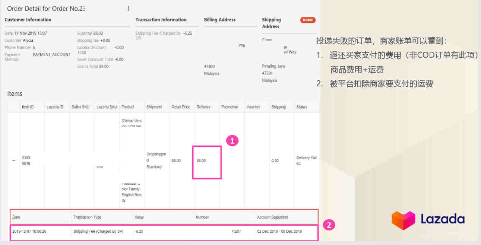
Task: Select the Refunds column header
Action: tap(203, 107)
